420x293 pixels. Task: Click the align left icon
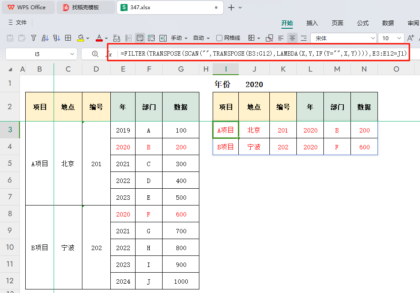pyautogui.click(x=281, y=38)
